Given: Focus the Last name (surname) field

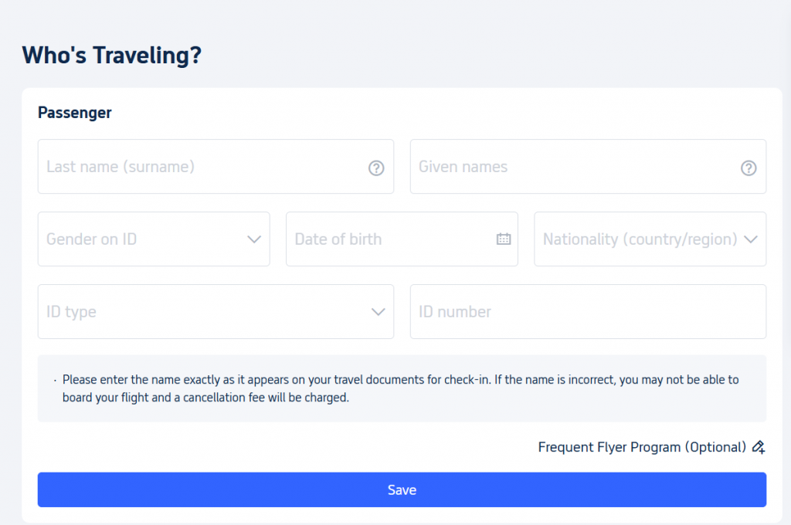Looking at the screenshot, I should 216,167.
